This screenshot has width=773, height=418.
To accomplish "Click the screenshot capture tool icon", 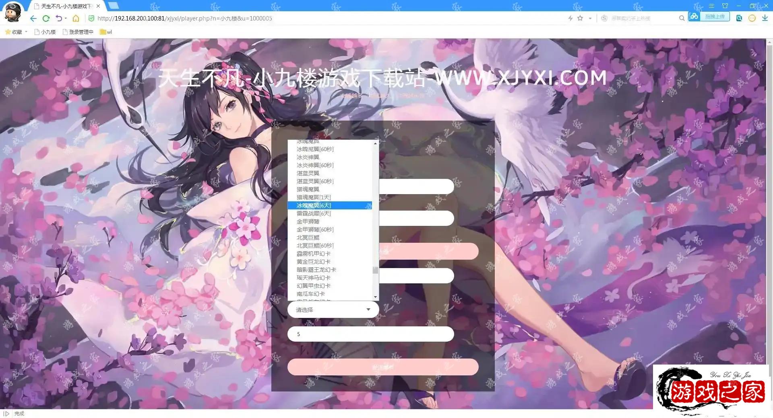I will (x=739, y=18).
